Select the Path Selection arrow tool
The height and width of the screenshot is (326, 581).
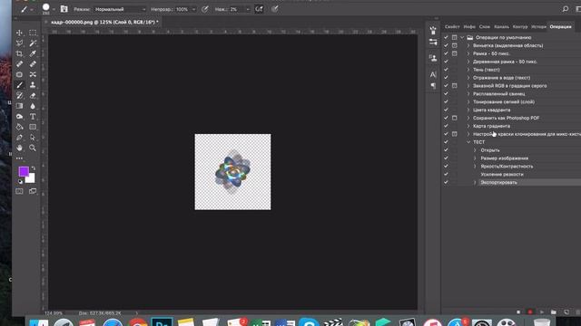click(x=33, y=138)
